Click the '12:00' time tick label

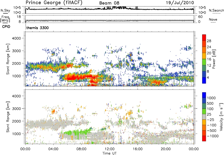click(x=109, y=149)
